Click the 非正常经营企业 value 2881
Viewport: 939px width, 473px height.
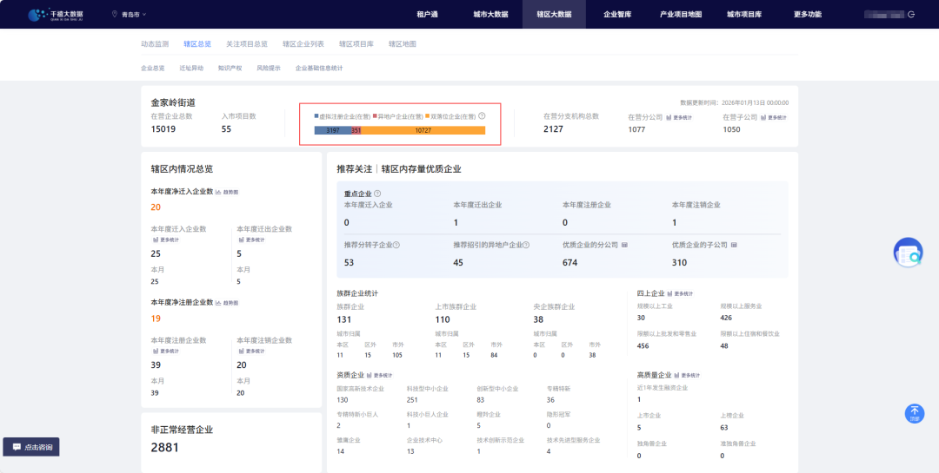tap(164, 447)
